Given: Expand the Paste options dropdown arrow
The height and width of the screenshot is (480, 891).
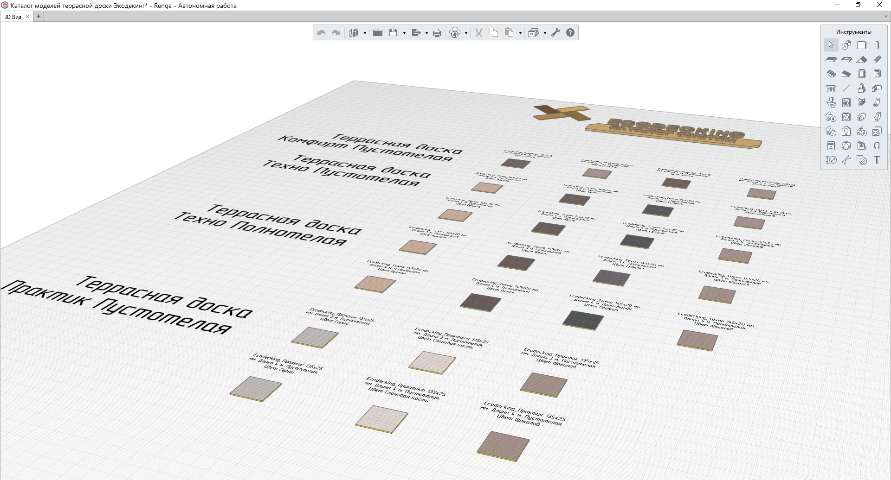Looking at the screenshot, I should tap(520, 33).
